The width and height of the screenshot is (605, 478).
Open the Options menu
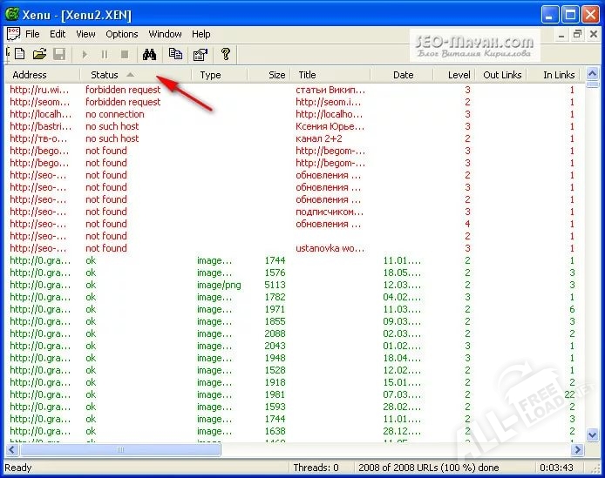click(x=122, y=34)
